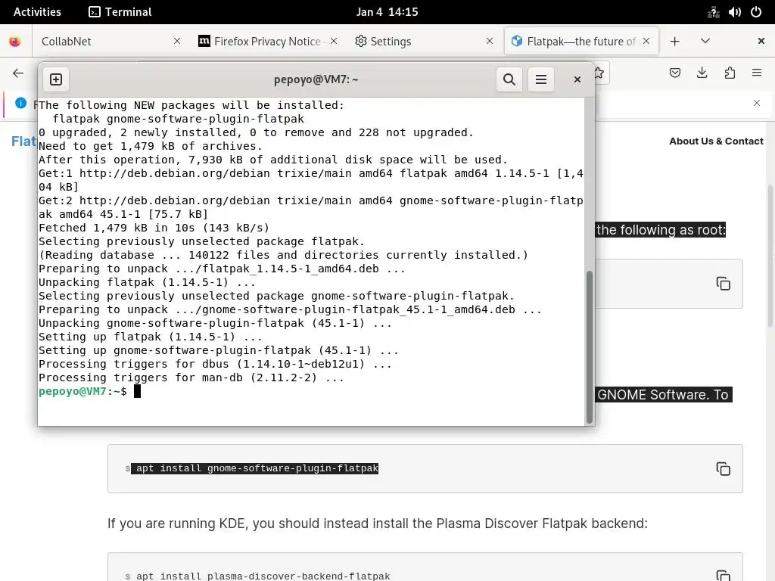775x581 pixels.
Task: Copy the apt install gnome-software-plugin-flatpak command
Action: (x=723, y=468)
